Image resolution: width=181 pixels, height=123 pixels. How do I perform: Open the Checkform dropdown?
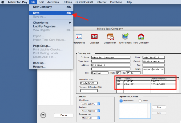pyautogui.click(x=90, y=104)
